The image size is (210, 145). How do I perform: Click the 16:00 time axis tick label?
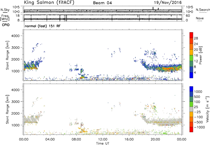coord(129,140)
